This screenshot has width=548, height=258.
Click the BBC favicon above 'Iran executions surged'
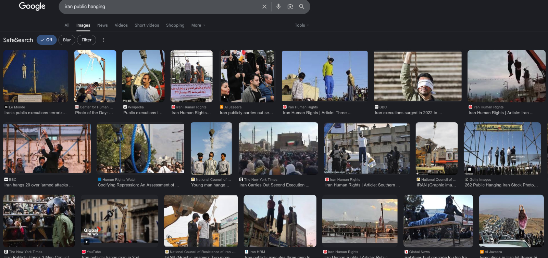[x=376, y=107]
